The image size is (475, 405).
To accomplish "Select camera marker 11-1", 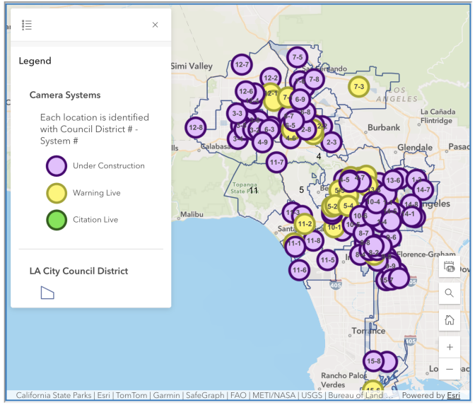I will click(x=295, y=246).
